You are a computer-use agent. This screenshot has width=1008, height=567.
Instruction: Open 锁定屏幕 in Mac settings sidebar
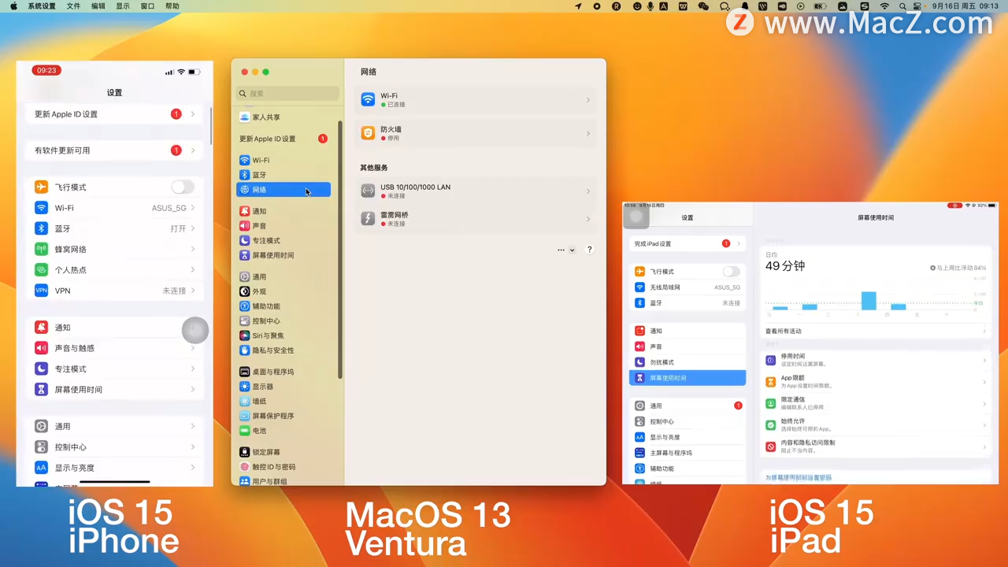click(x=283, y=452)
